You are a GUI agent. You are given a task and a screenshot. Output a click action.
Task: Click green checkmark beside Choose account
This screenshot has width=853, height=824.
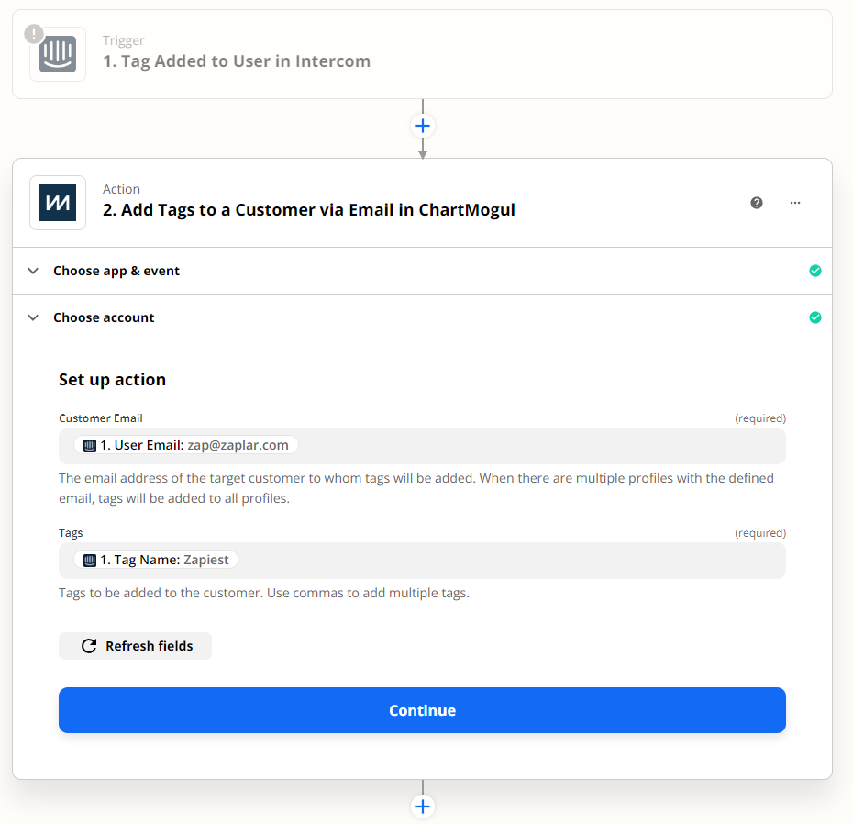[x=814, y=317]
